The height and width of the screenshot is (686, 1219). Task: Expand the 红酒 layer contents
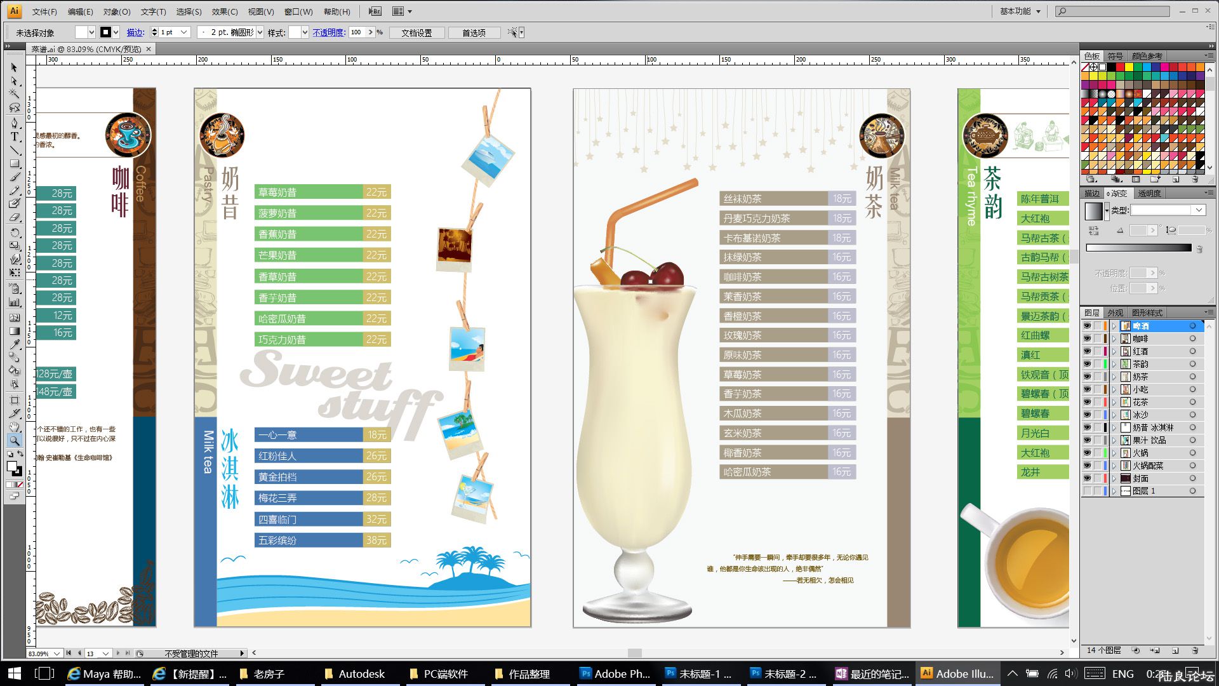1114,351
